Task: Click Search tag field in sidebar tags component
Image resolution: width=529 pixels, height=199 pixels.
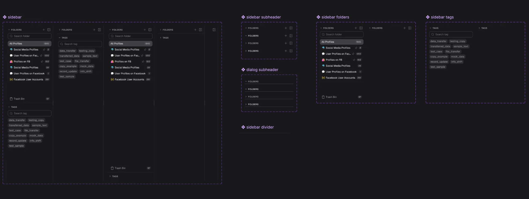Action: click(451, 34)
